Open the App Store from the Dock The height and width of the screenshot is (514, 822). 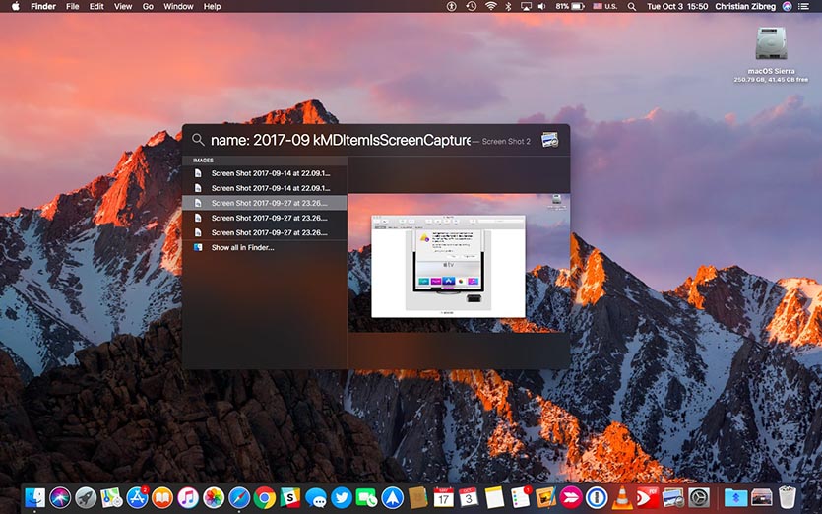point(137,497)
